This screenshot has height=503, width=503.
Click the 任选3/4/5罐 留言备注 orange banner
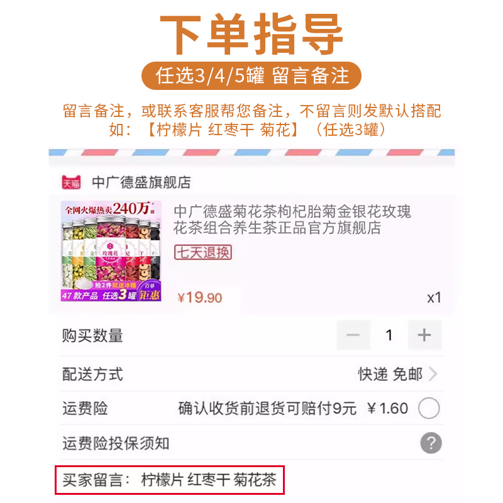(x=251, y=75)
